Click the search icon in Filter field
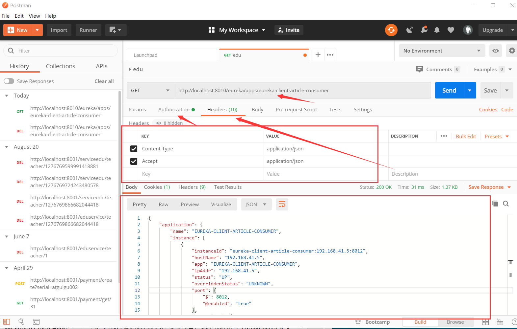 pos(11,51)
